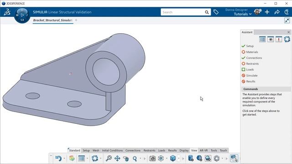Click the Loads step in Assistant

(x=250, y=70)
